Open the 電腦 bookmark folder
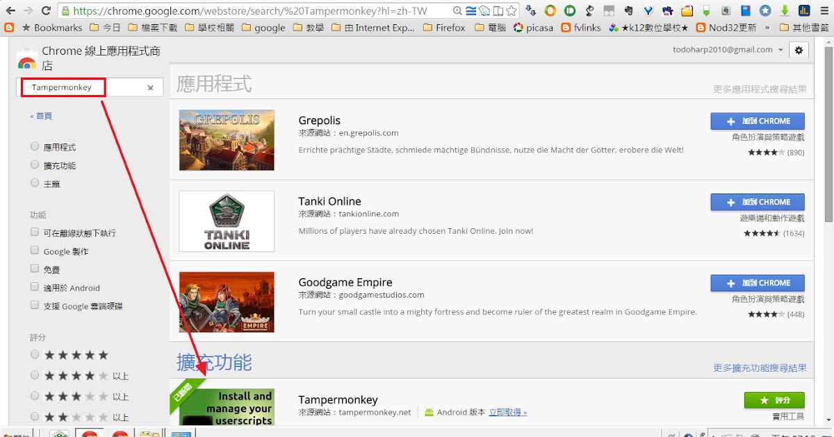This screenshot has width=834, height=437. tap(489, 28)
